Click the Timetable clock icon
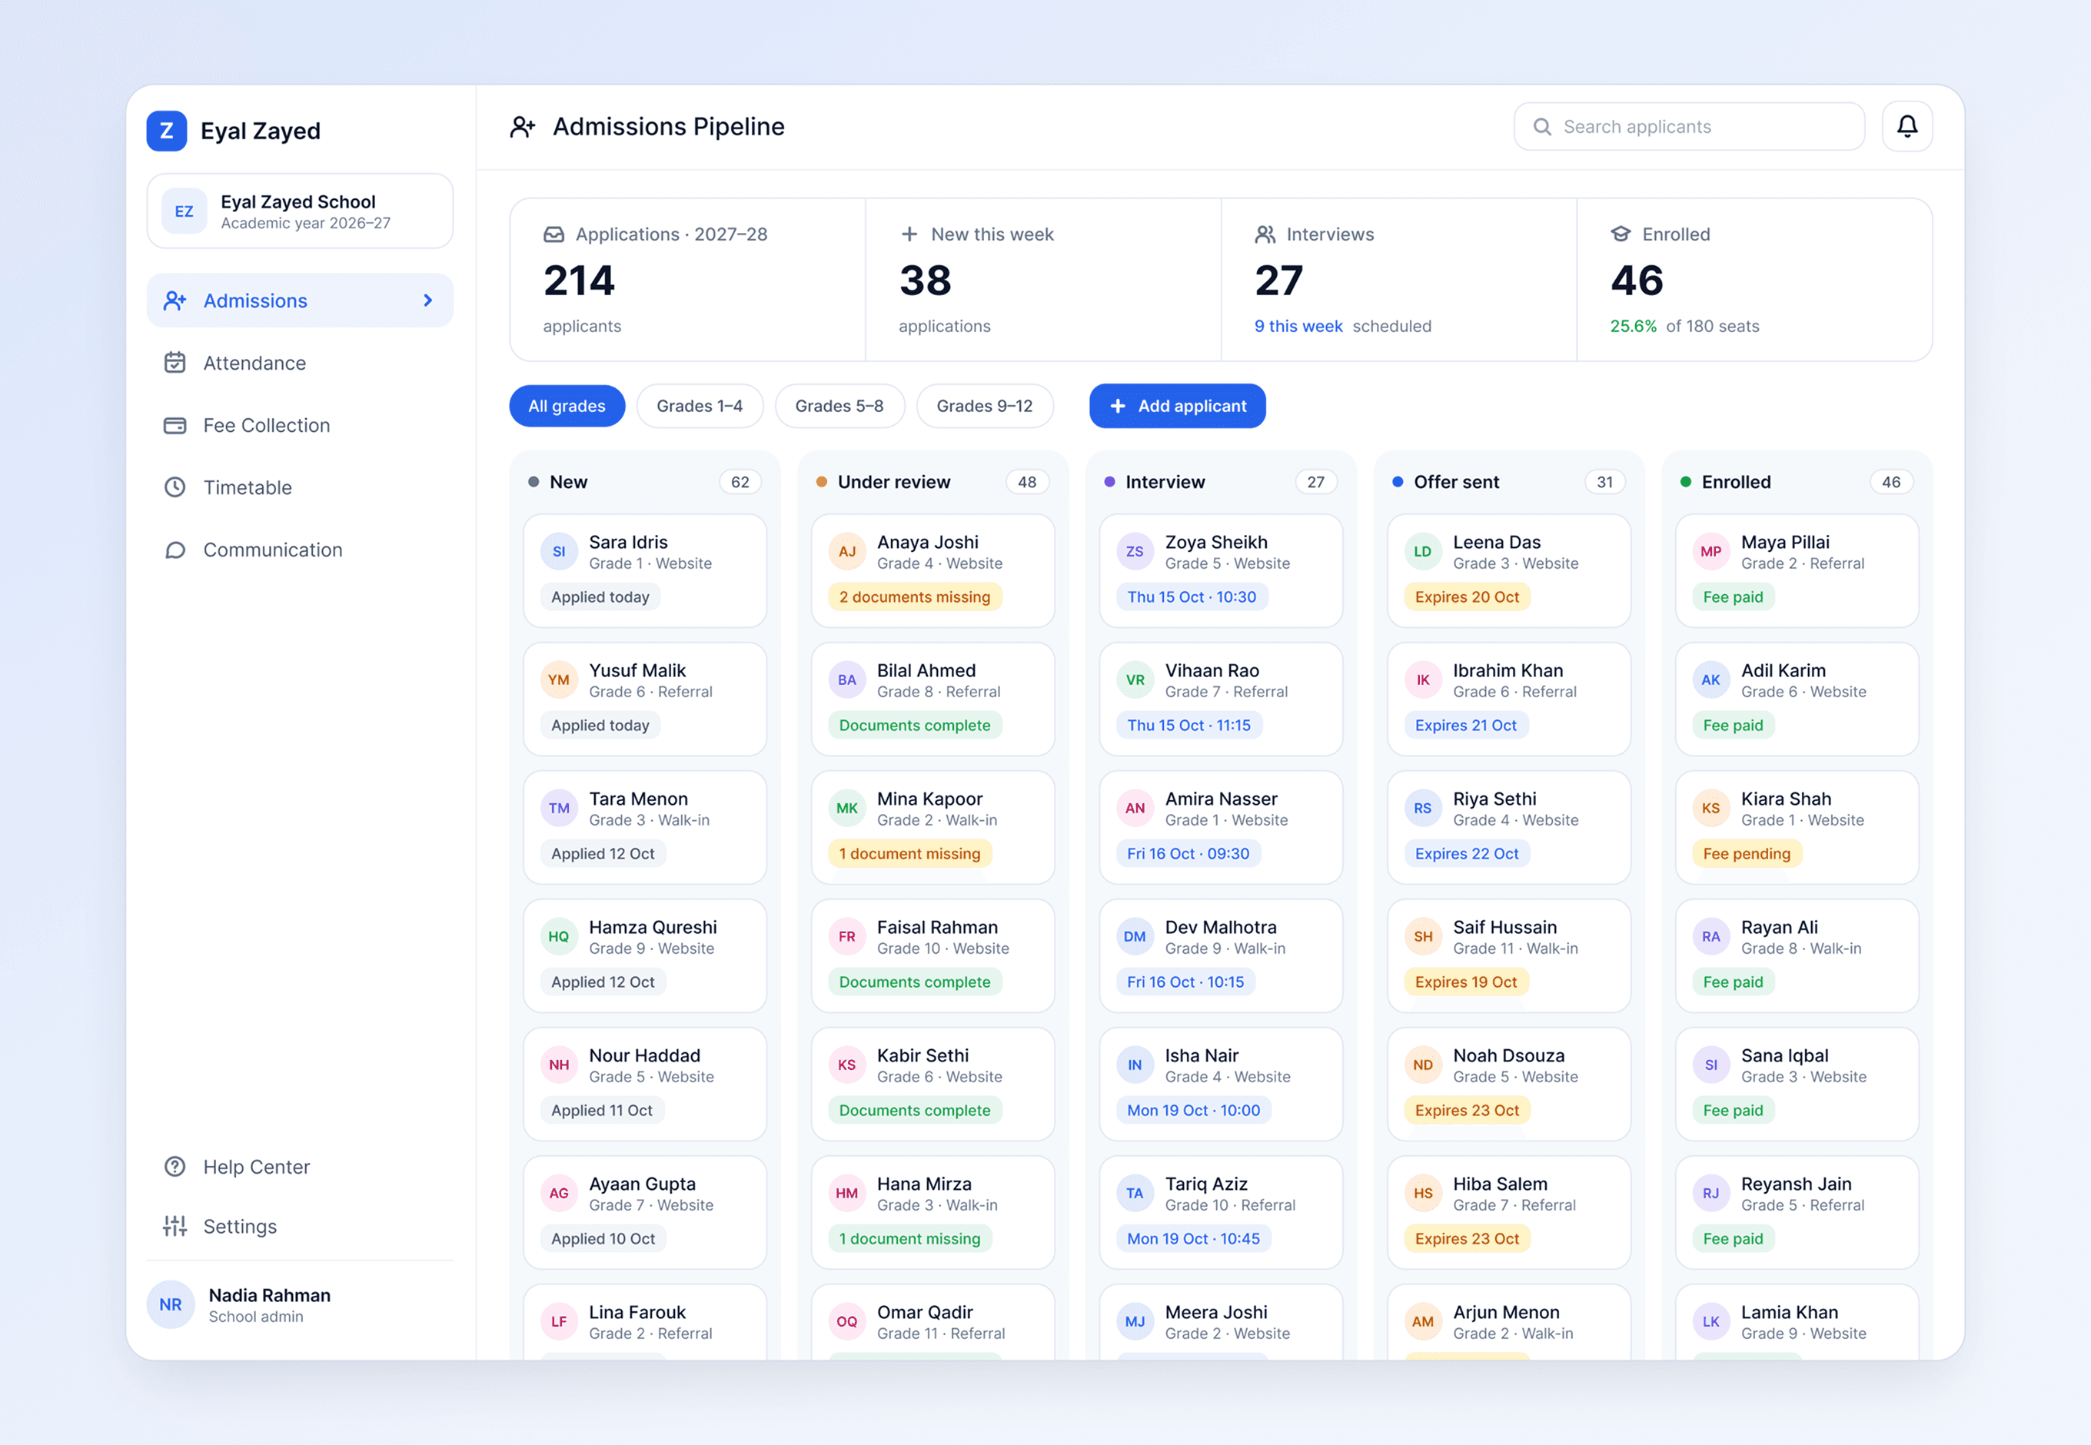2091x1445 pixels. pyautogui.click(x=175, y=488)
